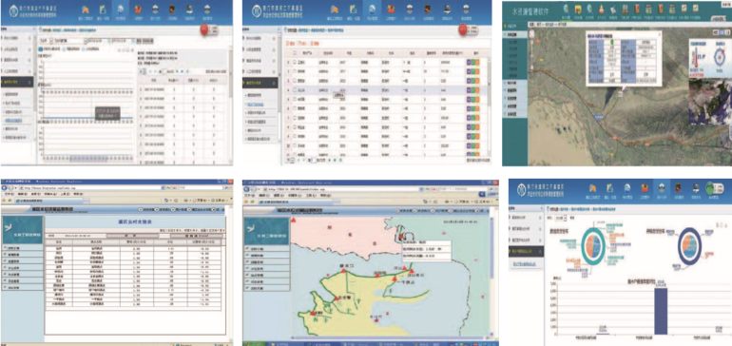Open the orange vest toolbar icon above the checkbox table

click(391, 10)
